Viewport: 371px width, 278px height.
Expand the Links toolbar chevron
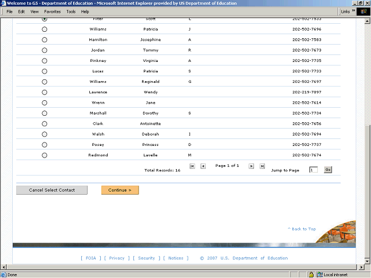(x=353, y=10)
